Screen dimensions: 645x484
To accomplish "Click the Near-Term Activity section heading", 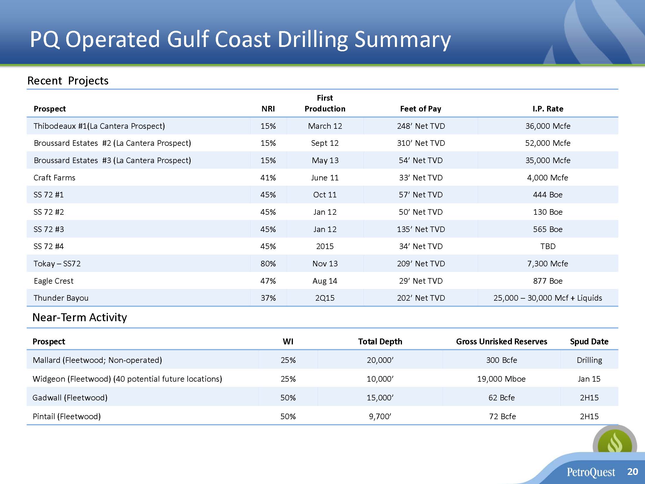I will tap(79, 317).
